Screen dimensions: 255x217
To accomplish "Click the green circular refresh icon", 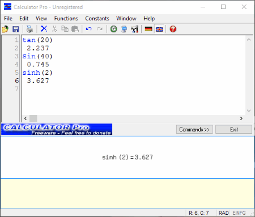I will 113,29.
